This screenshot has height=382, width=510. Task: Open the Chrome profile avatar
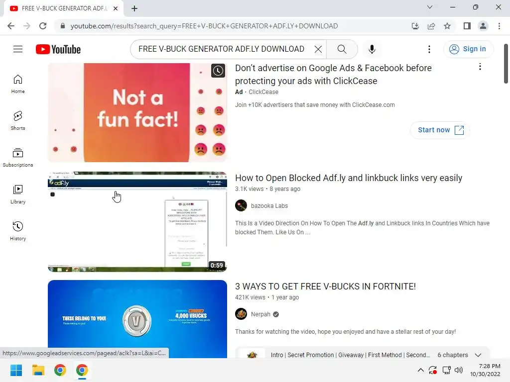(483, 26)
